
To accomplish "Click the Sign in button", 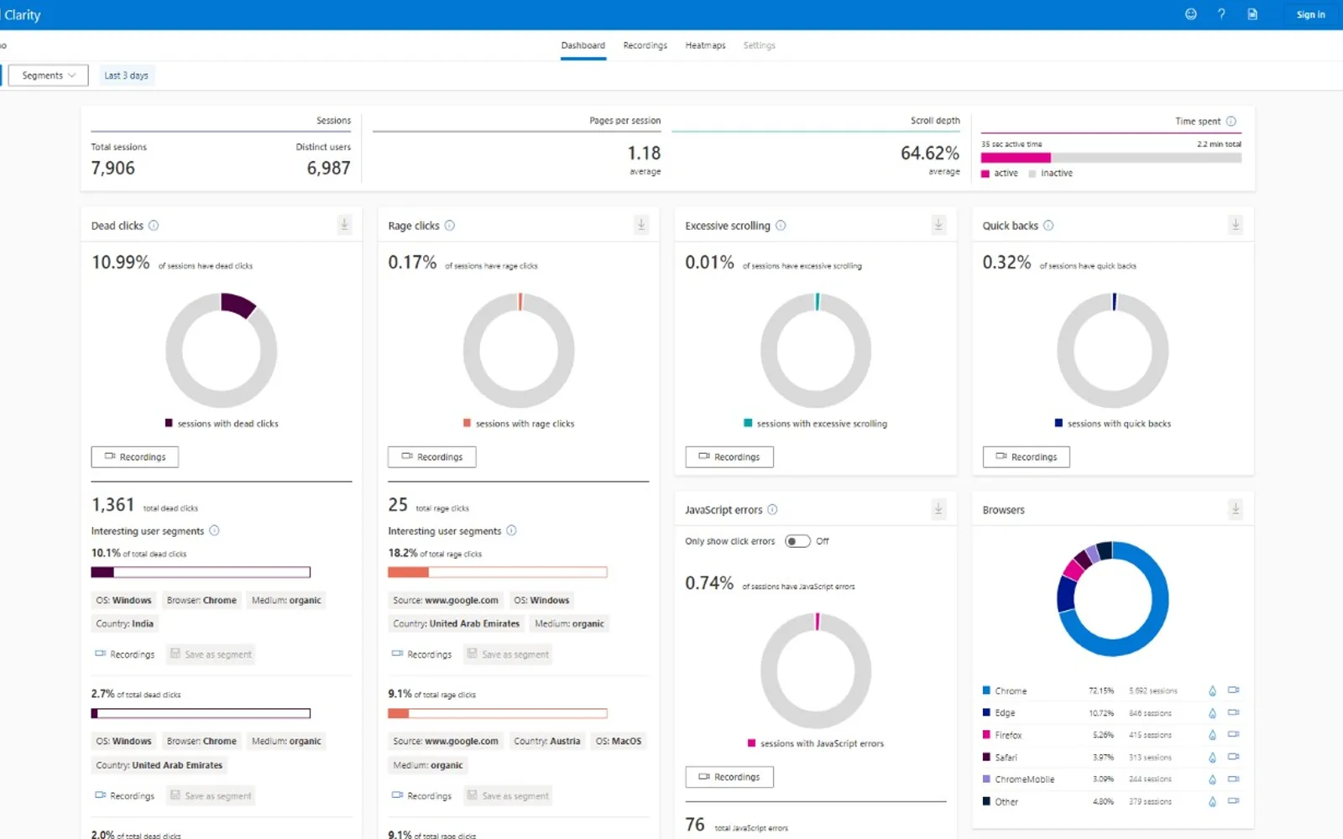I will coord(1310,14).
